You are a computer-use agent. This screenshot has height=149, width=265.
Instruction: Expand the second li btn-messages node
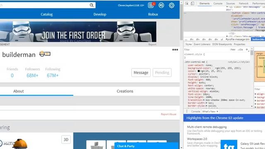227,36
